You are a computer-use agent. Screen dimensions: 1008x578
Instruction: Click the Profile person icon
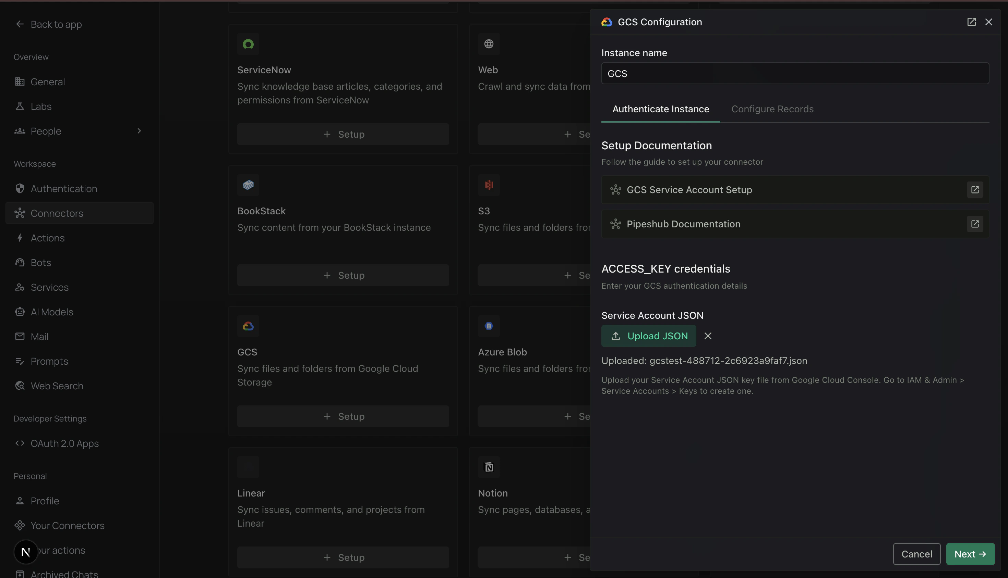pyautogui.click(x=20, y=501)
